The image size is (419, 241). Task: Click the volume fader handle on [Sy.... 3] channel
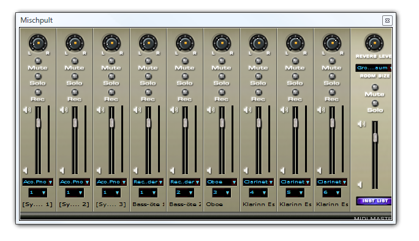click(x=111, y=123)
